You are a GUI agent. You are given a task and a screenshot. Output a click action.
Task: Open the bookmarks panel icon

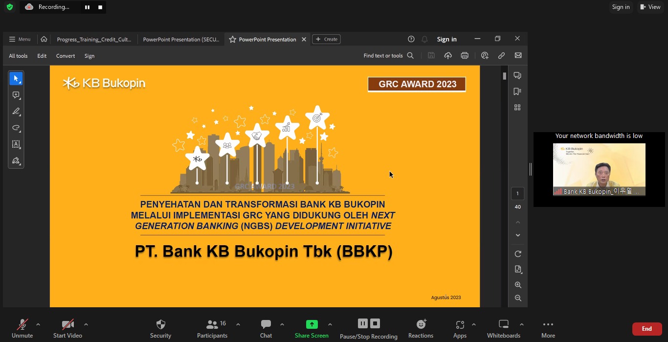point(517,91)
